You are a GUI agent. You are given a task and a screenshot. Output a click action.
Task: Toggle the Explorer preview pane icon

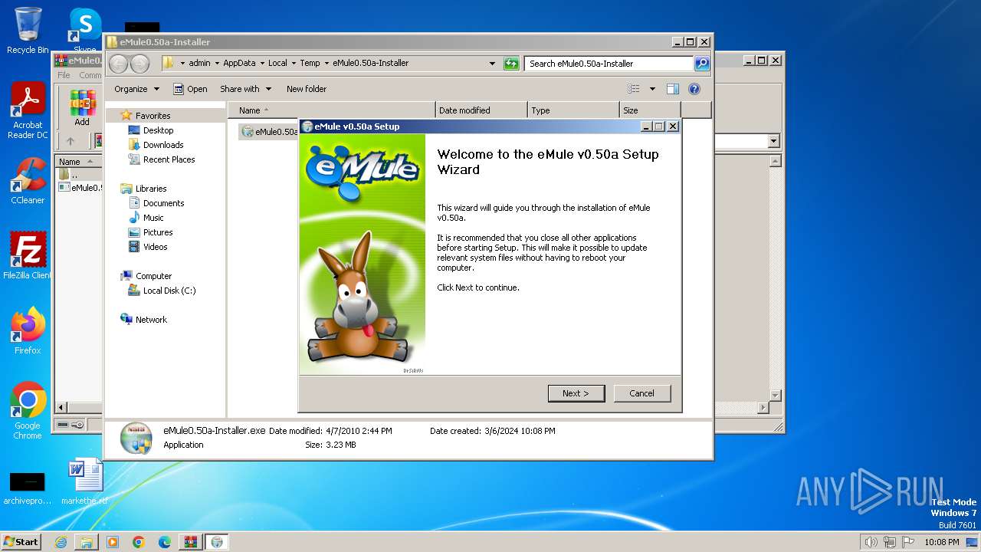673,89
